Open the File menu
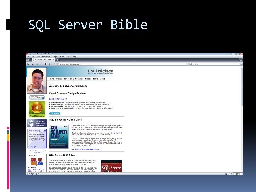256x192 pixels. point(28,56)
